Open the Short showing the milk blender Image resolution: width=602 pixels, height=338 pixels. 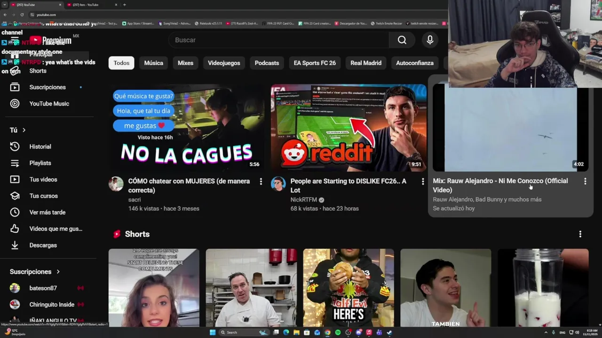point(543,288)
